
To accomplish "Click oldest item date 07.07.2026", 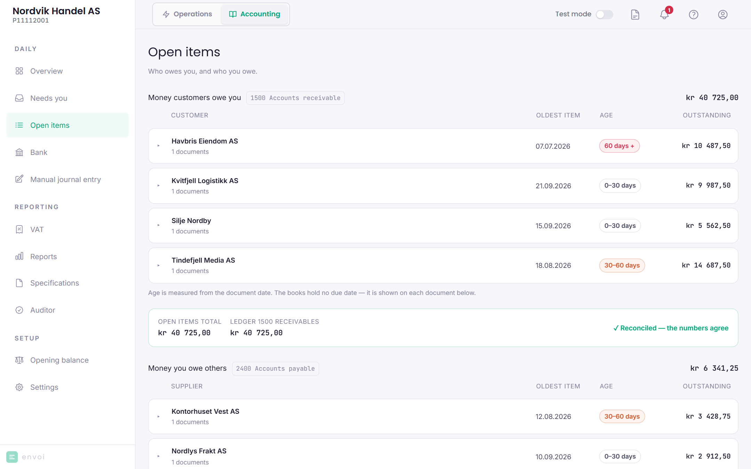I will point(553,146).
